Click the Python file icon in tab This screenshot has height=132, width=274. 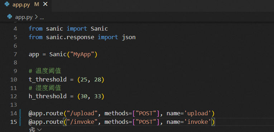coord(7,4)
